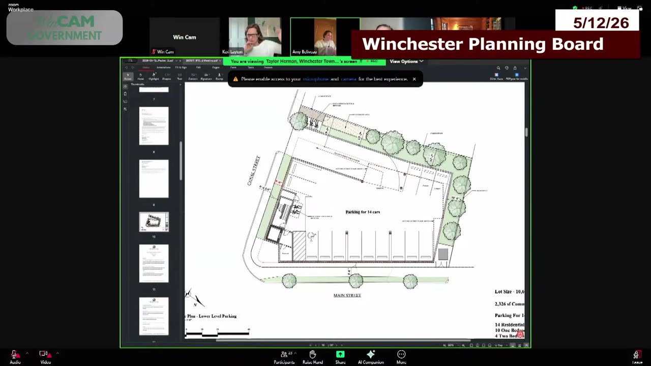This screenshot has height=366, width=651.
Task: Select page 9 thumbnail
Action: (154, 178)
